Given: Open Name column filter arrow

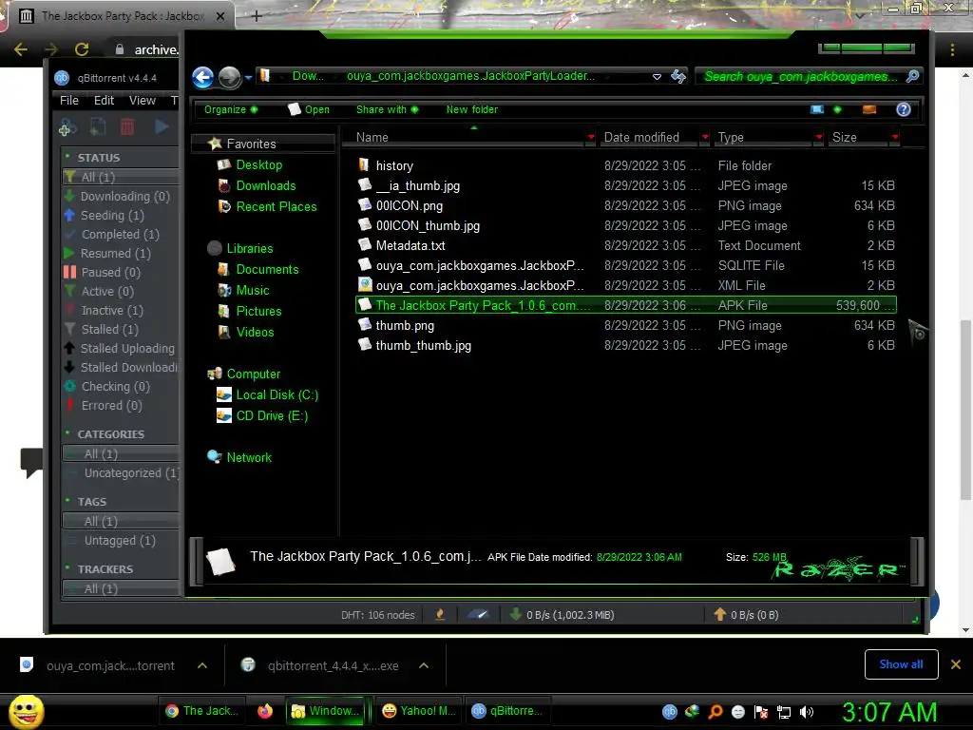Looking at the screenshot, I should 591,137.
